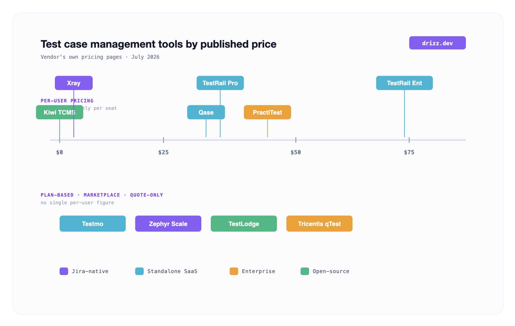Click the Jira-native purple legend swatch

(64, 271)
